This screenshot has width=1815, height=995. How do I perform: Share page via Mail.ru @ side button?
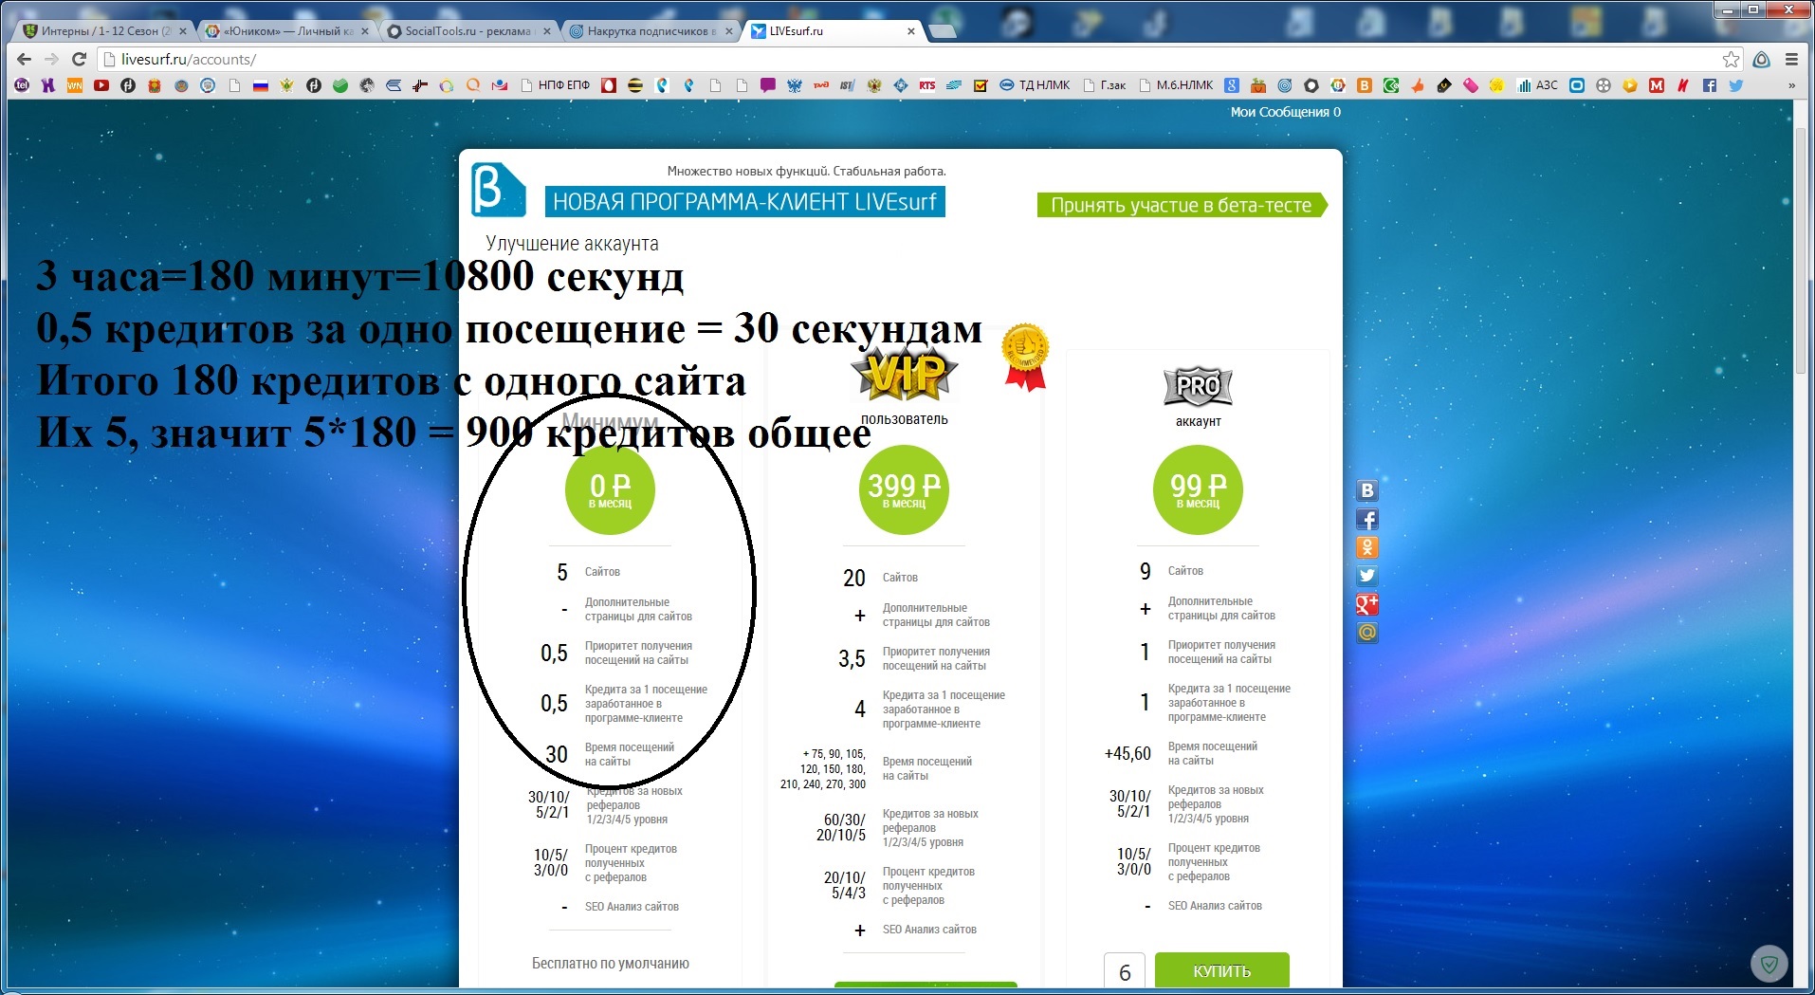click(x=1367, y=633)
